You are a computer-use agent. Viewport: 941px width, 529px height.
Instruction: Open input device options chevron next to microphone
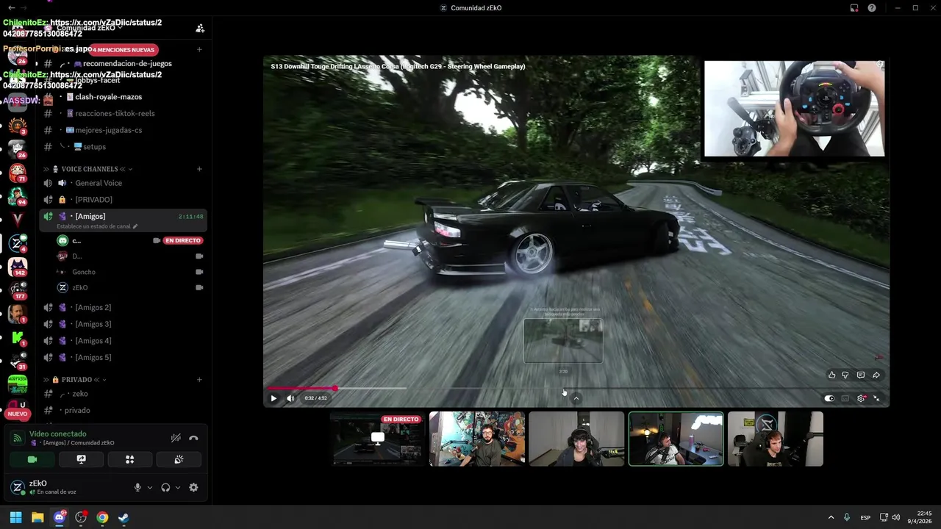pos(149,487)
